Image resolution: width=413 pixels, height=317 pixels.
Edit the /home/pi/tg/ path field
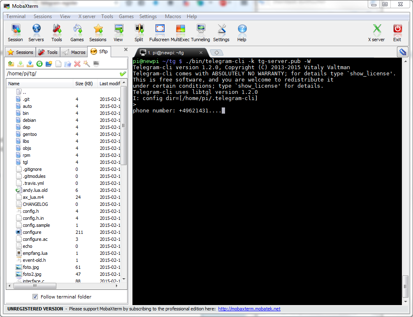(x=63, y=74)
